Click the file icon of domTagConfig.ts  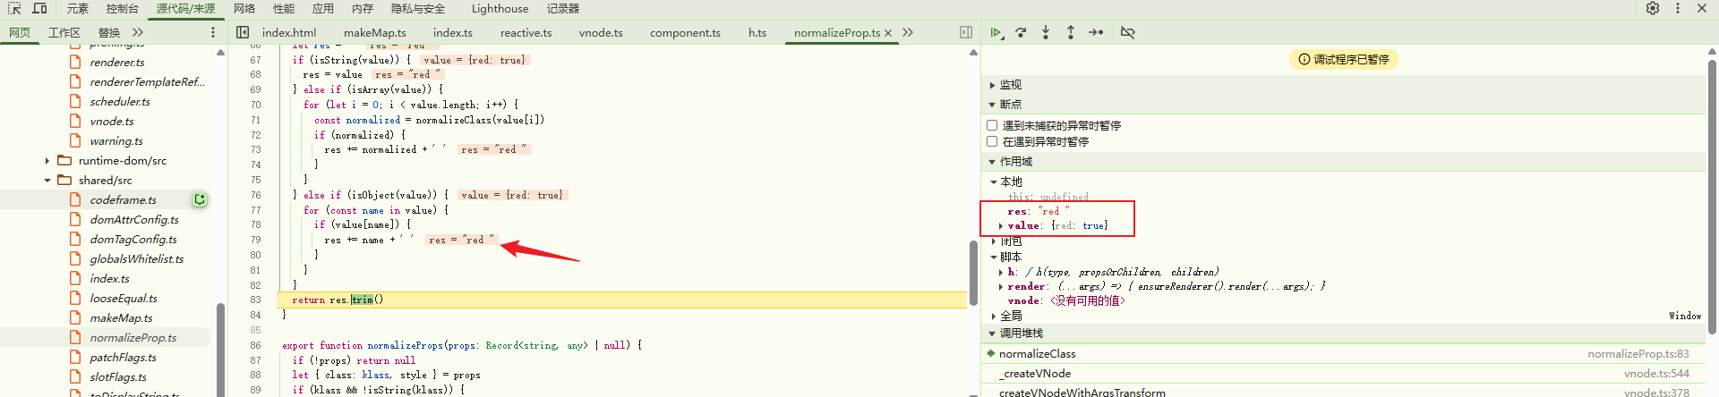pyautogui.click(x=75, y=239)
